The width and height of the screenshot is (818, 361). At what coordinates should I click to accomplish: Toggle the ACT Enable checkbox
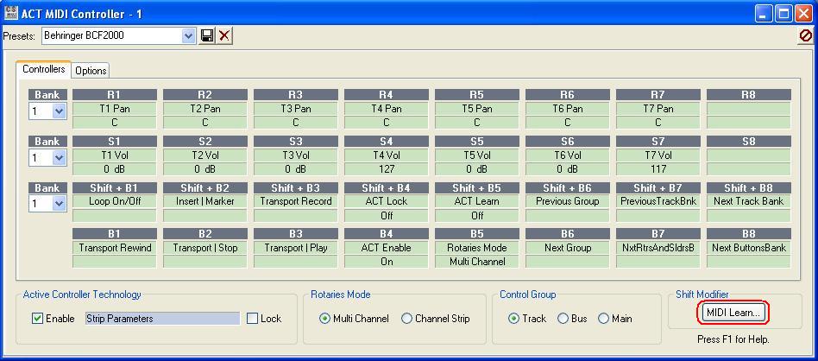[38, 318]
